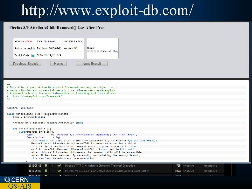Click verified checkmark in Distinct TFTP row
252x189 pixels.
coord(59,166)
